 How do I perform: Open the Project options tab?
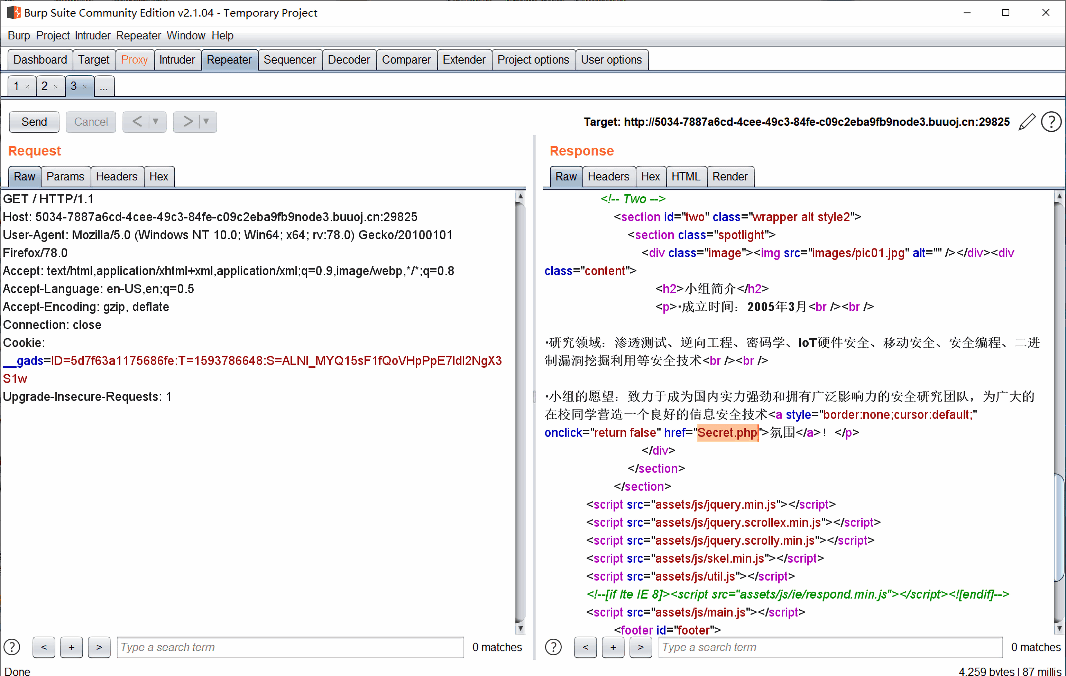click(x=533, y=60)
